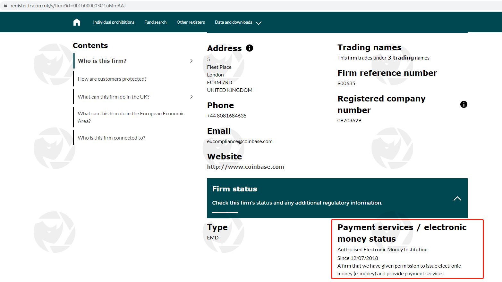This screenshot has width=502, height=282.
Task: Click the 'Who is this firm?' contents item
Action: pyautogui.click(x=102, y=61)
